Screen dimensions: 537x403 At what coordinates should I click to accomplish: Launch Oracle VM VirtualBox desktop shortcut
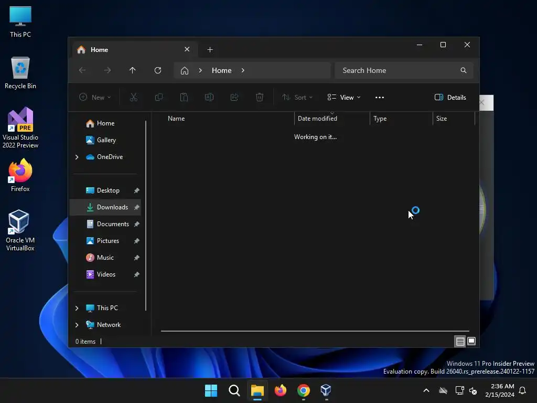[x=20, y=230]
